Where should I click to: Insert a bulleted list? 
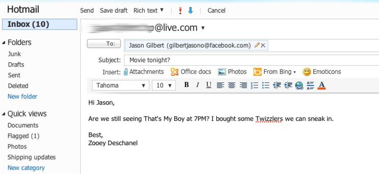click(x=266, y=85)
